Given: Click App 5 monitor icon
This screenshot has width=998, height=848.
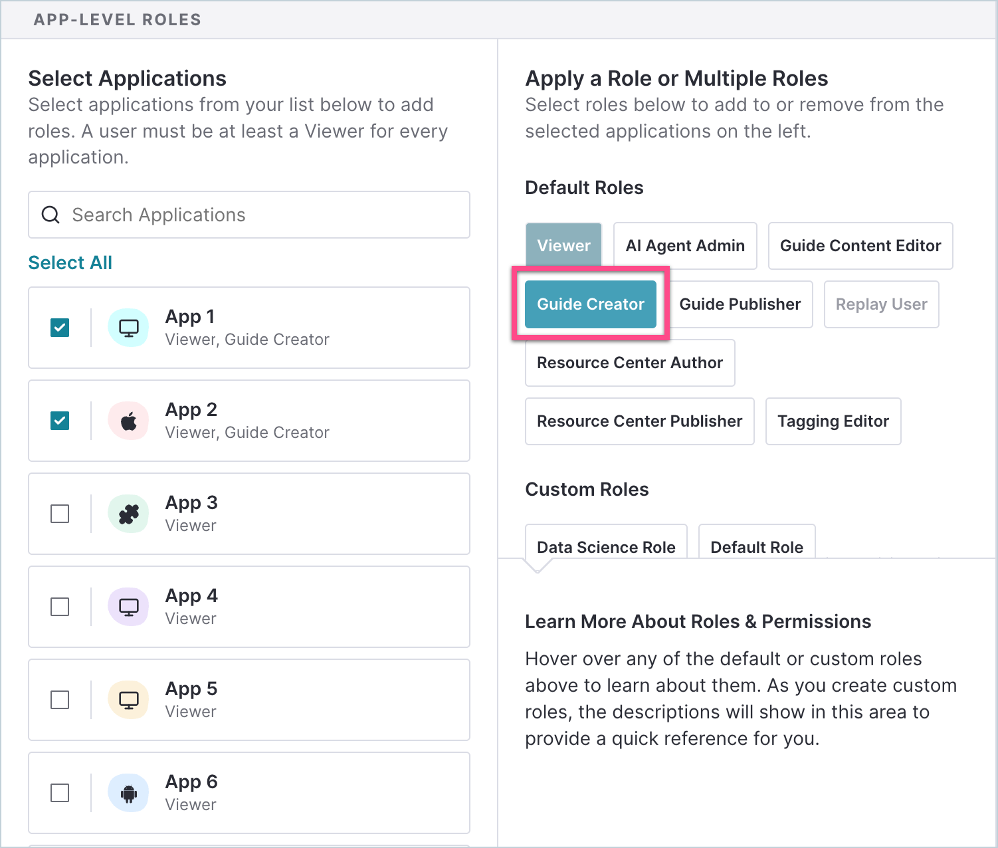Looking at the screenshot, I should click(x=128, y=700).
